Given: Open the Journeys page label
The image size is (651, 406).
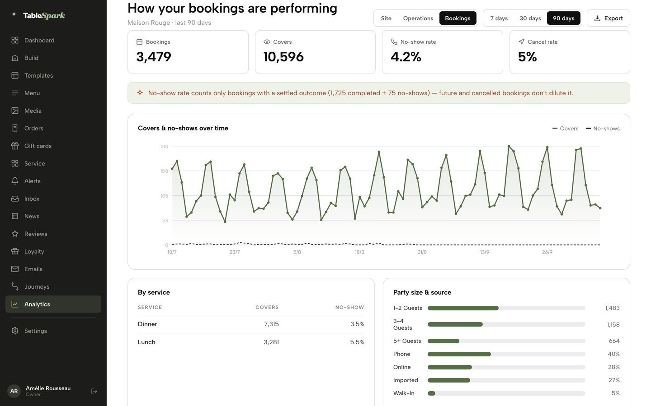Looking at the screenshot, I should click(37, 286).
